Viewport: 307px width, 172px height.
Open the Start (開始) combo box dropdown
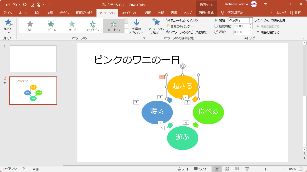pyautogui.click(x=251, y=20)
